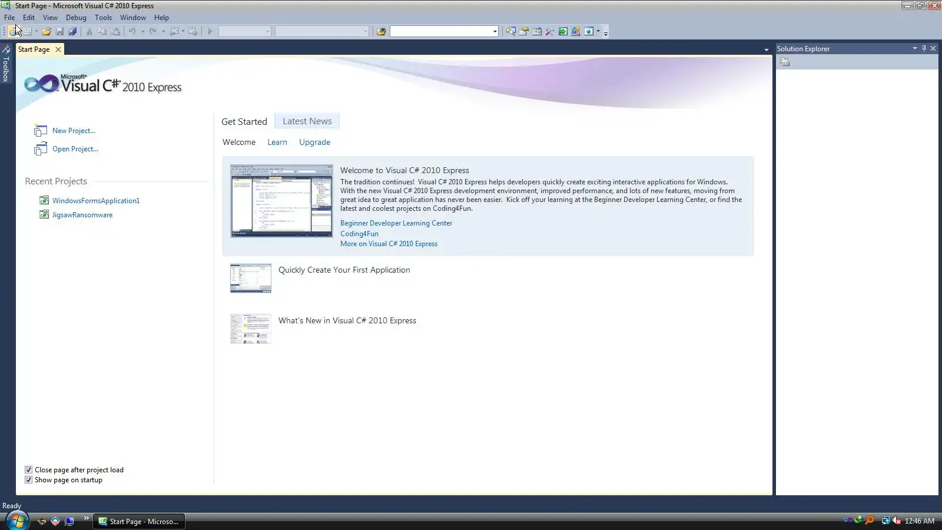
Task: Click inside the Find text box
Action: (x=440, y=31)
